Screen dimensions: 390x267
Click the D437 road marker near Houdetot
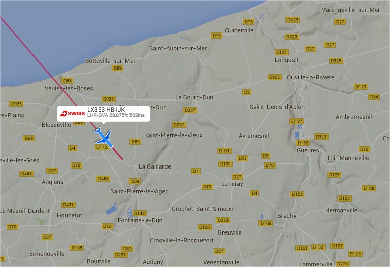[69, 205]
